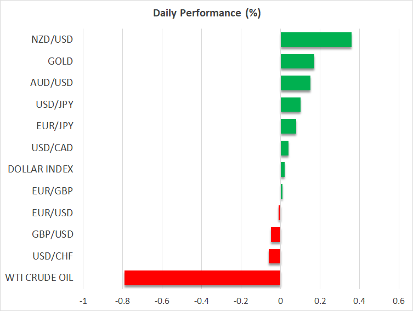Click the 0 tick label on axis
The image size is (413, 311).
[280, 301]
